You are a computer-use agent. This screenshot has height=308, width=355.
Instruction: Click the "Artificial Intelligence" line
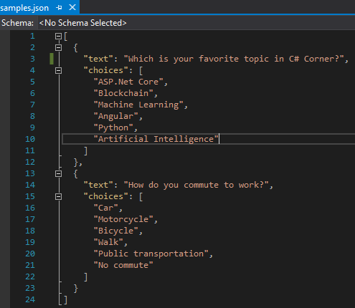pyautogui.click(x=209, y=139)
